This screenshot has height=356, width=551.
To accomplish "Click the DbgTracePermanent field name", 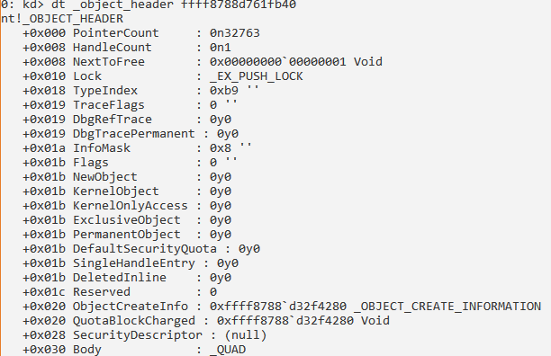I will click(133, 134).
